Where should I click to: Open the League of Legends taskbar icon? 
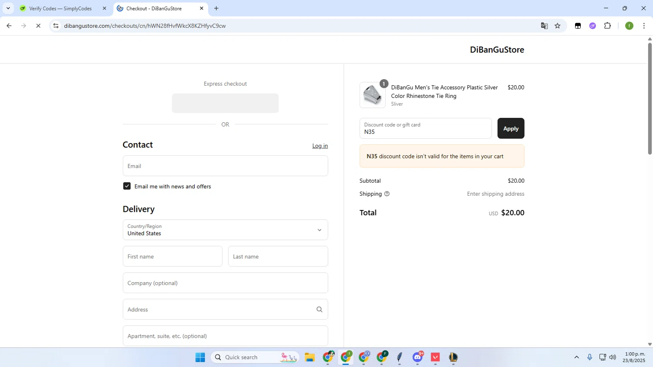tap(453, 357)
